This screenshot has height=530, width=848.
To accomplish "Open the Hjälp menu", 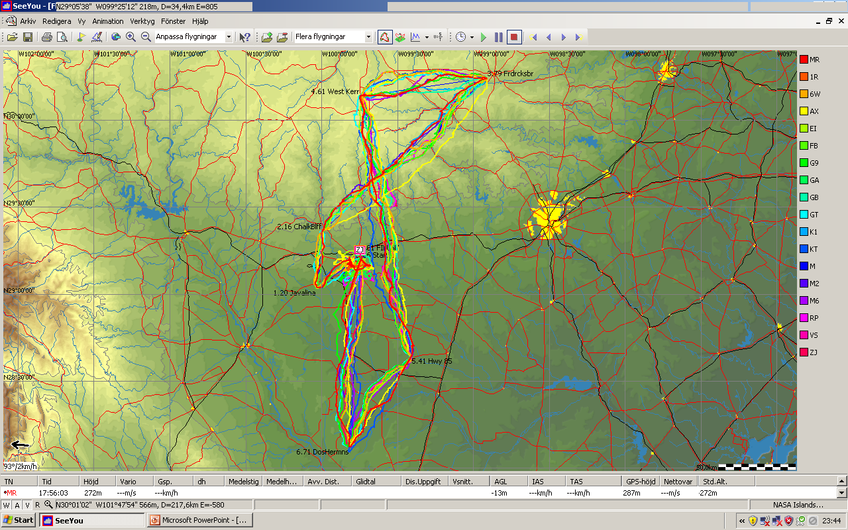I will click(x=200, y=21).
